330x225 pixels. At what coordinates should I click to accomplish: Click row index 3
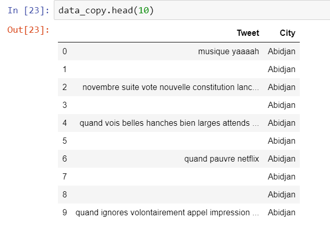click(65, 105)
